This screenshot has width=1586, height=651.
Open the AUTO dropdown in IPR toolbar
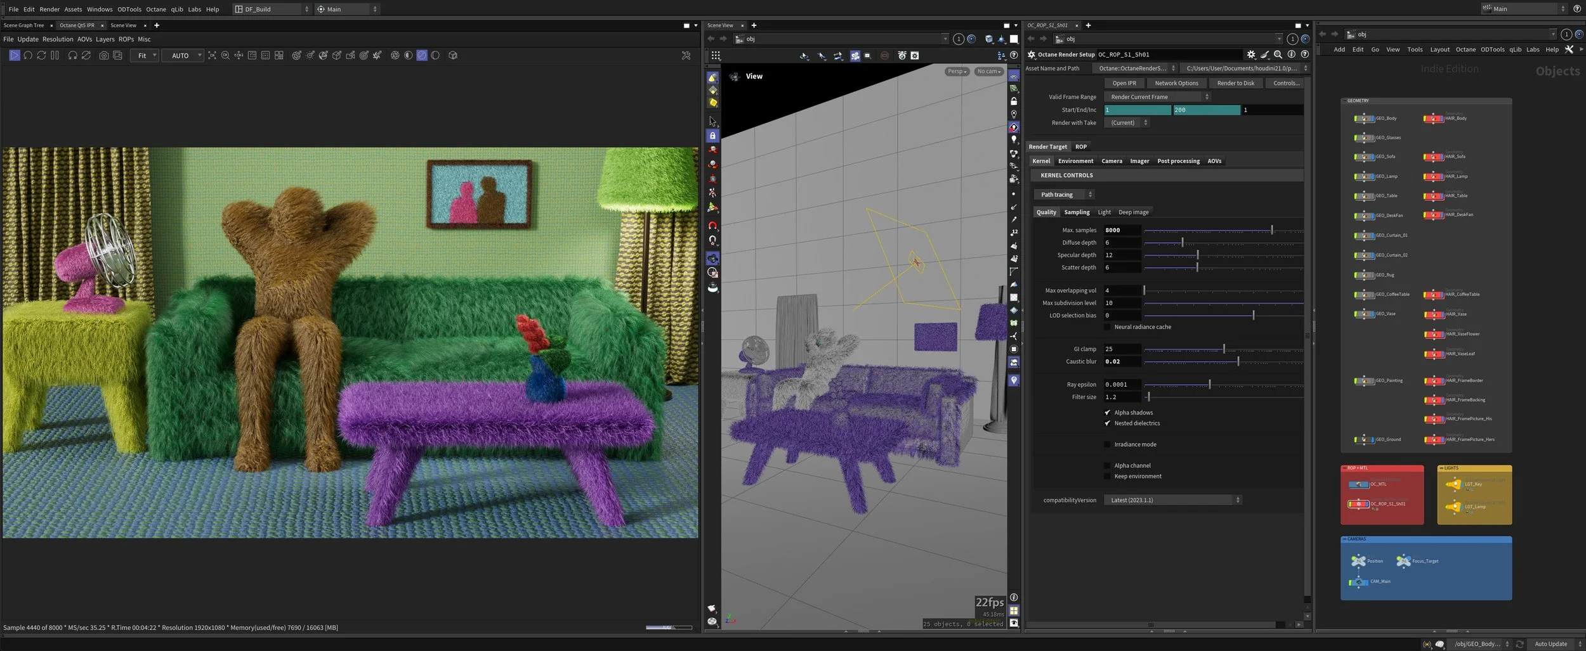pos(183,55)
